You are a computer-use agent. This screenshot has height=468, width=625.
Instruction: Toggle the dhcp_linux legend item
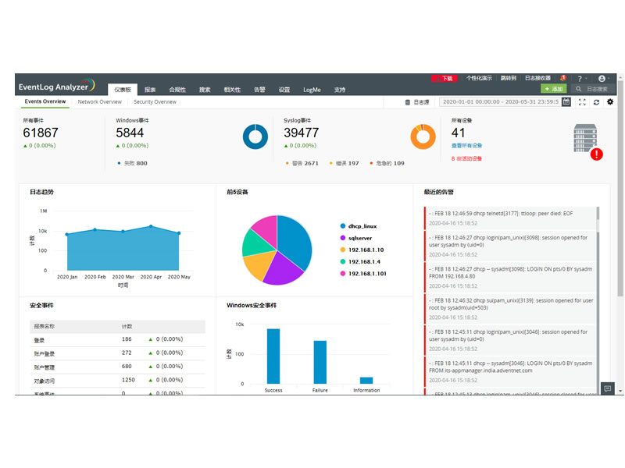(x=362, y=225)
